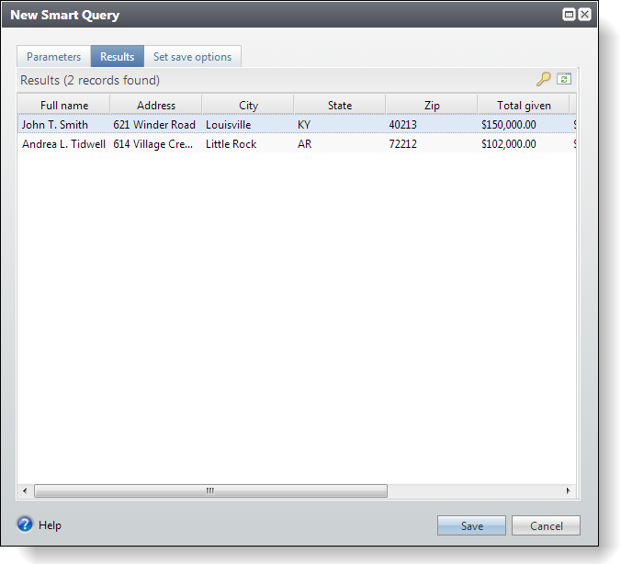Click the City column header
This screenshot has height=564, width=621.
tap(248, 106)
